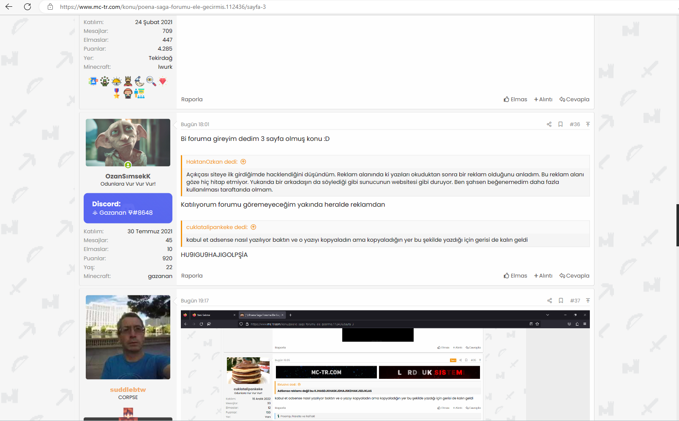This screenshot has width=679, height=421.
Task: Open suddlebtw username link
Action: (128, 390)
